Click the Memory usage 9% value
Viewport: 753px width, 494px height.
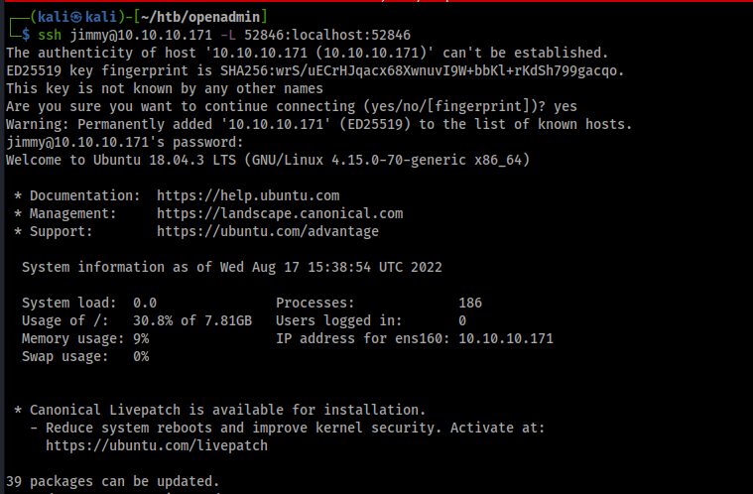[141, 338]
